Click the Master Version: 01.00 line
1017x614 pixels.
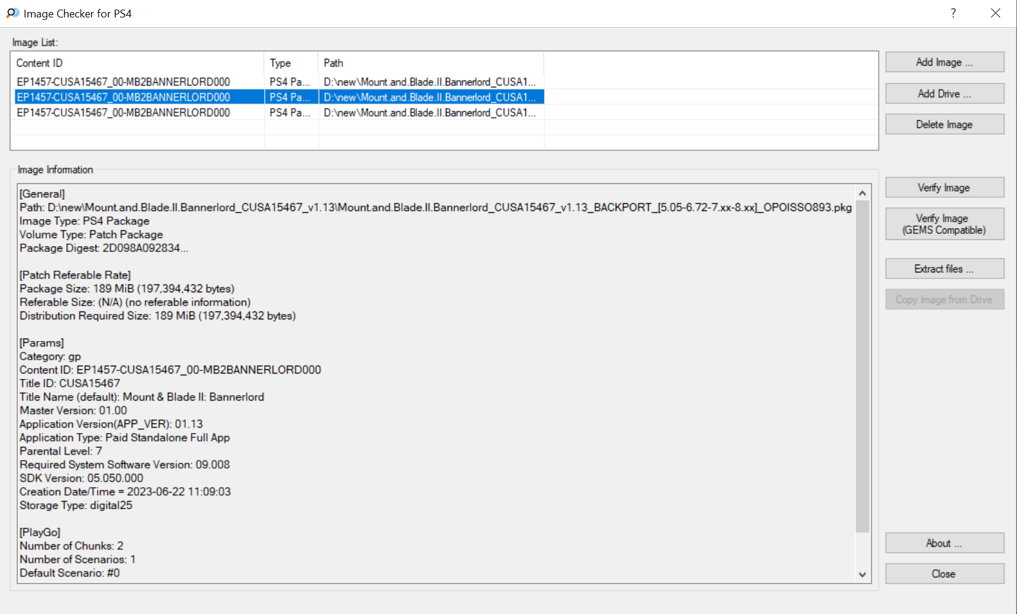click(73, 410)
